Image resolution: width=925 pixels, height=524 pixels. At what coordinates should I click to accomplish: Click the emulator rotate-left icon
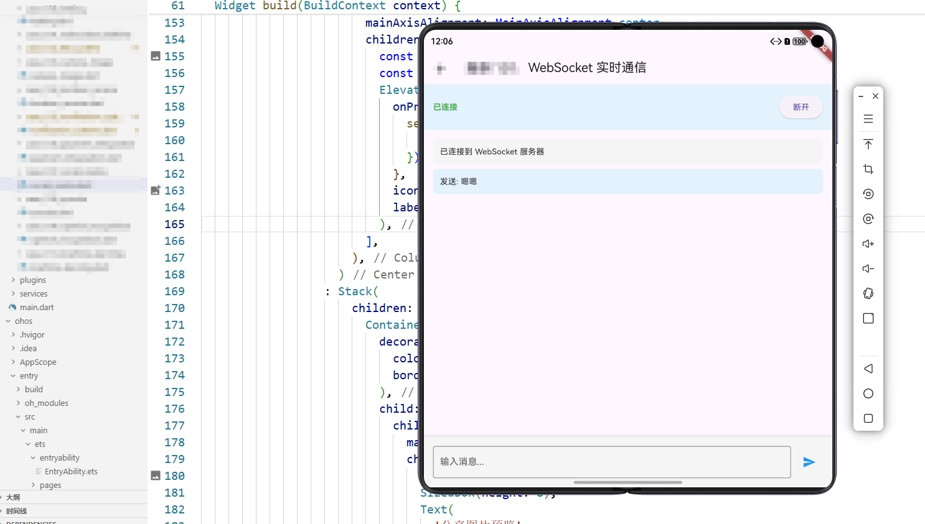click(x=868, y=194)
